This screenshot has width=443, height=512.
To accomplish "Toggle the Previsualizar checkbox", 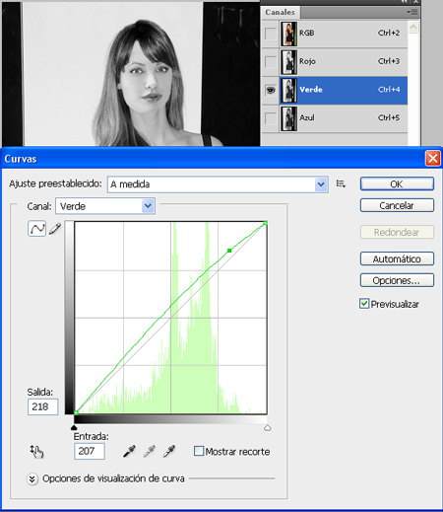I will pyautogui.click(x=364, y=304).
